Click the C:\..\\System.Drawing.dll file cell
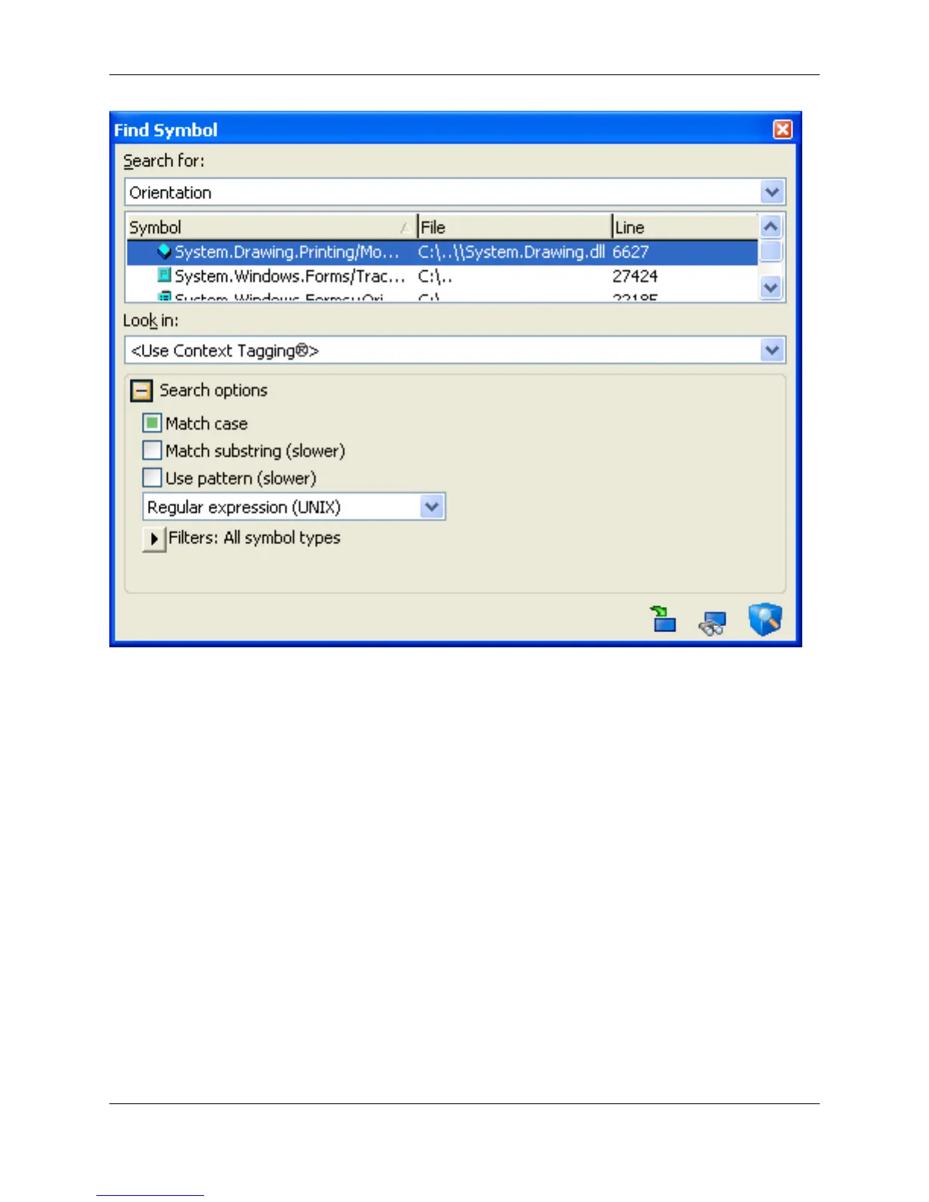 pos(512,252)
